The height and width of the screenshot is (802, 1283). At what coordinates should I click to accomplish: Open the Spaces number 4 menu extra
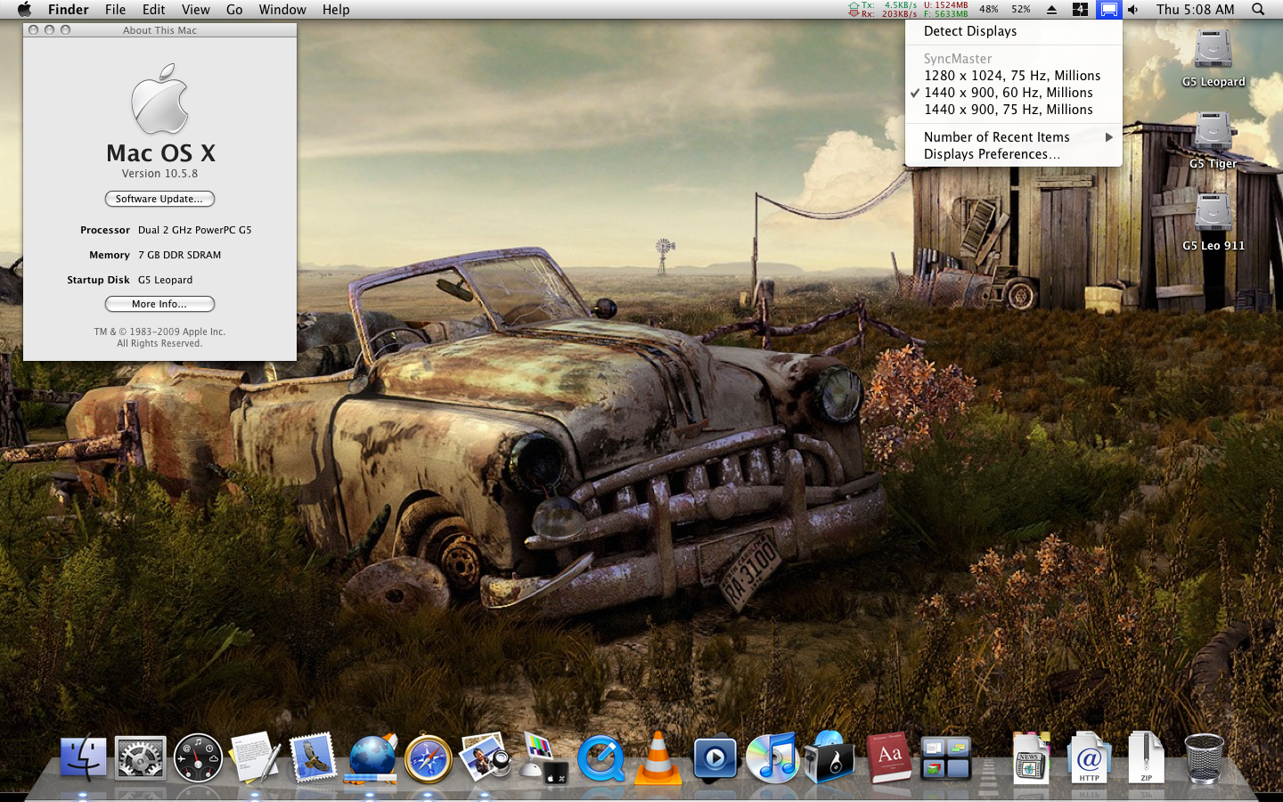click(x=1080, y=10)
